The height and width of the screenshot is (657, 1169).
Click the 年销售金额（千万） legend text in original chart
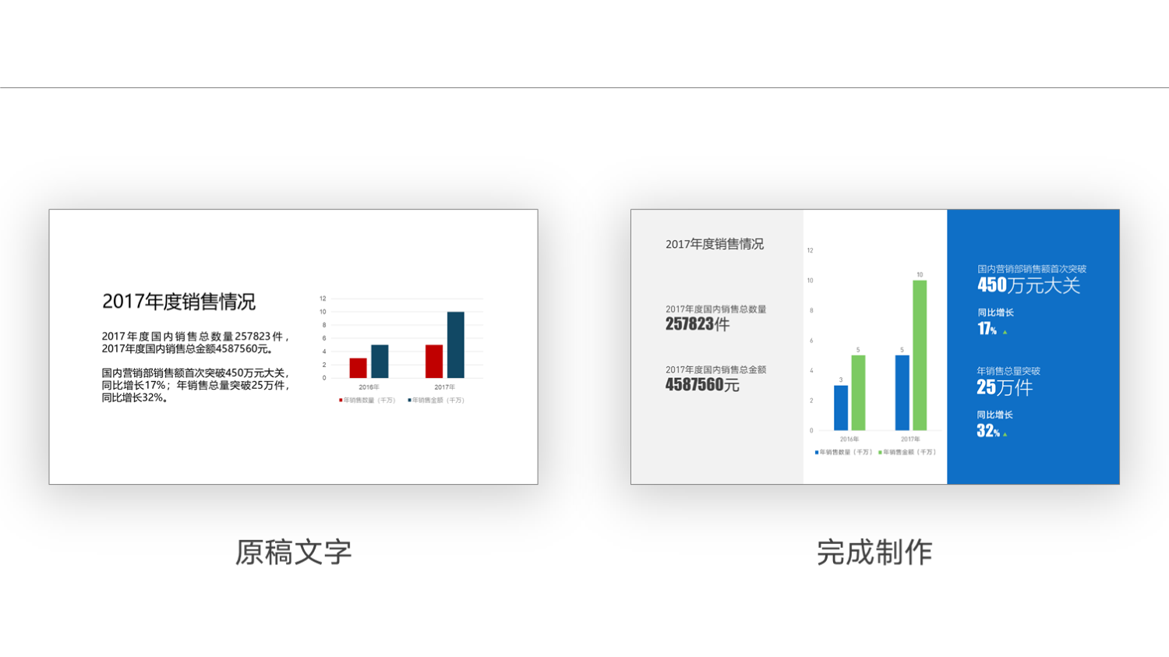point(439,400)
